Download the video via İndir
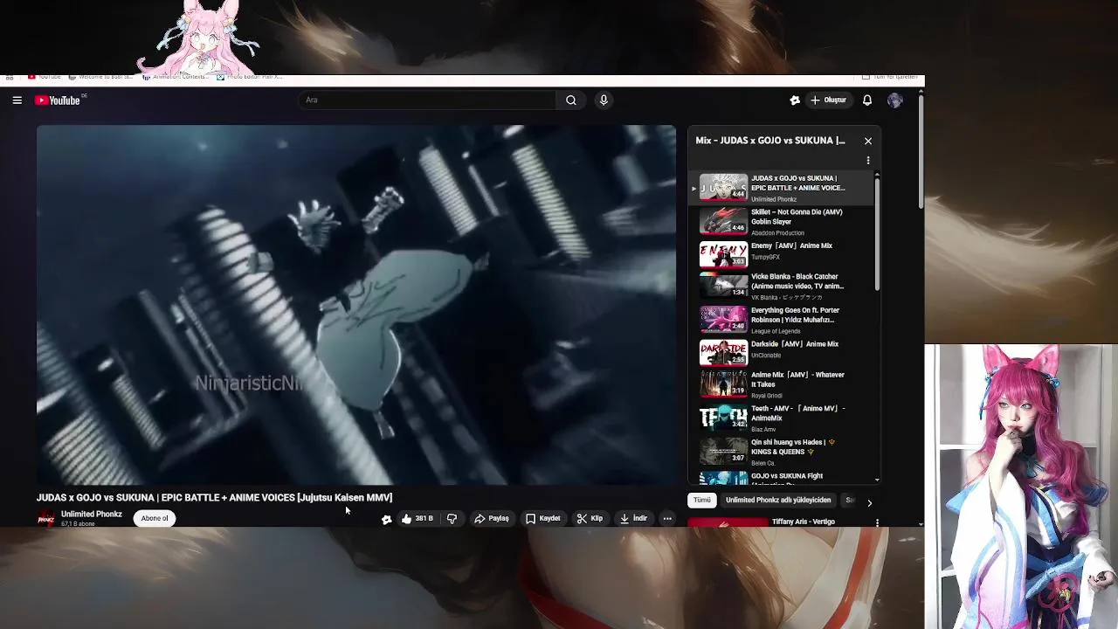 click(633, 519)
